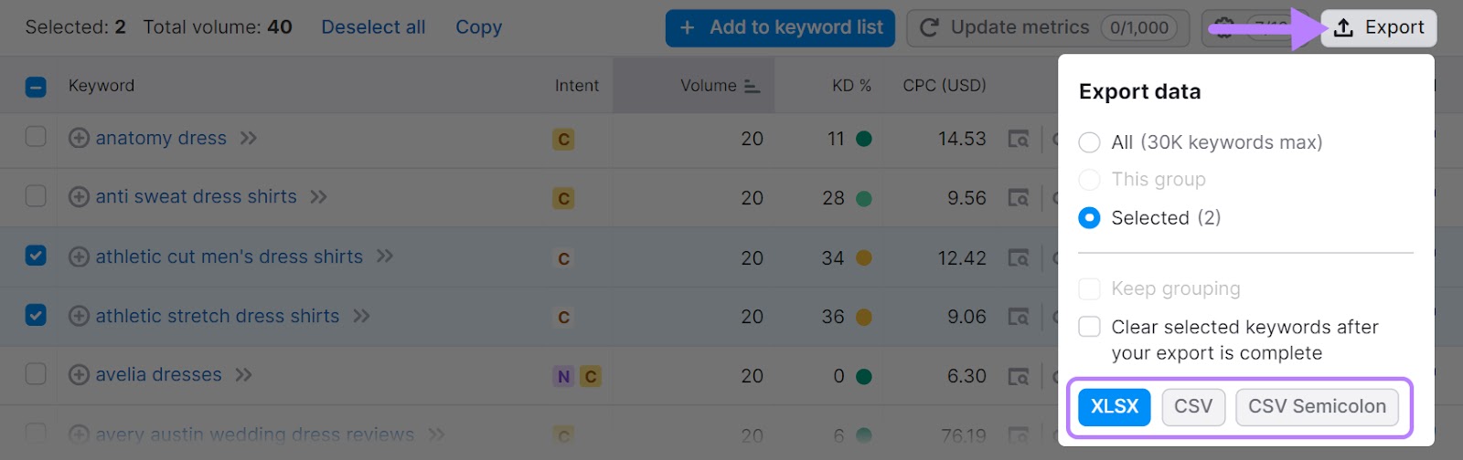Open SERP view icon in anti sweat dress shirts row
This screenshot has width=1463, height=460.
coord(1018,198)
